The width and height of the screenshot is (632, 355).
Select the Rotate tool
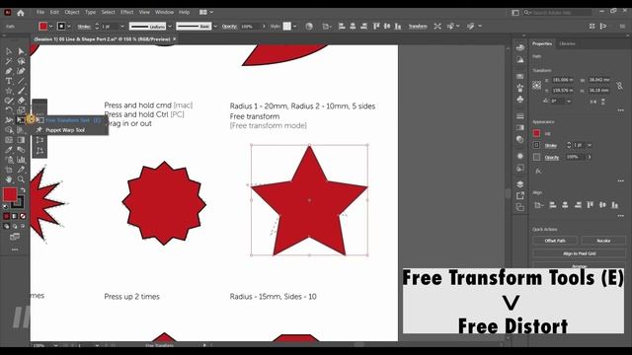tap(9, 110)
